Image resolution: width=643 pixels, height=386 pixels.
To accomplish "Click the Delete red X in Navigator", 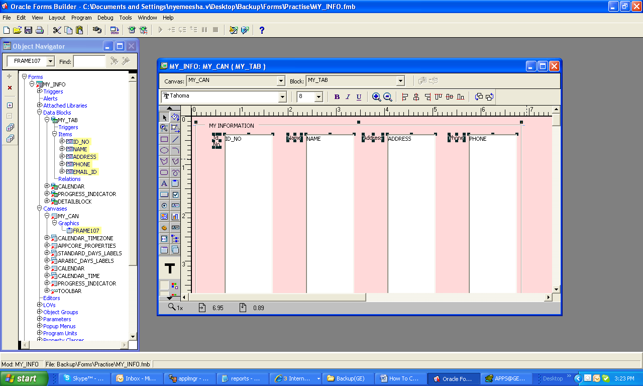I will click(10, 87).
